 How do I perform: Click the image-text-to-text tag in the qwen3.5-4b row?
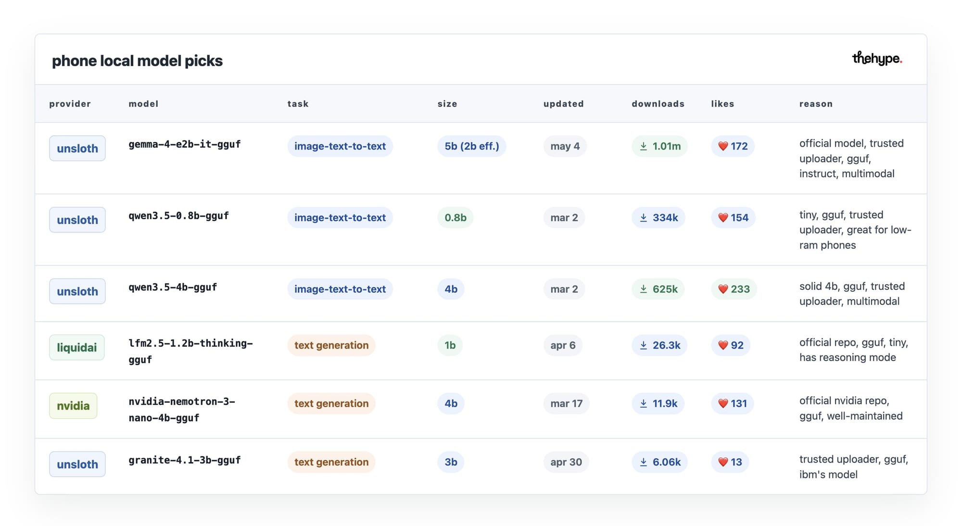[x=340, y=289]
